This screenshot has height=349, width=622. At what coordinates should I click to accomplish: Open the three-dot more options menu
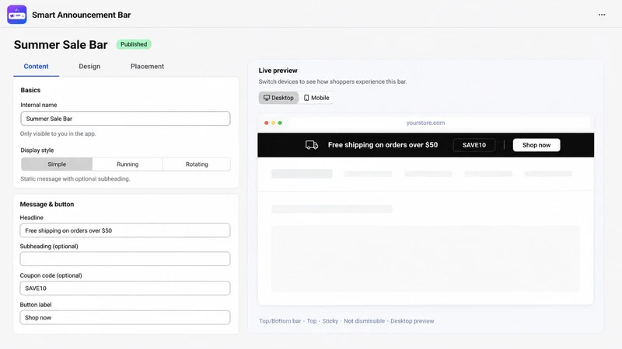click(602, 15)
